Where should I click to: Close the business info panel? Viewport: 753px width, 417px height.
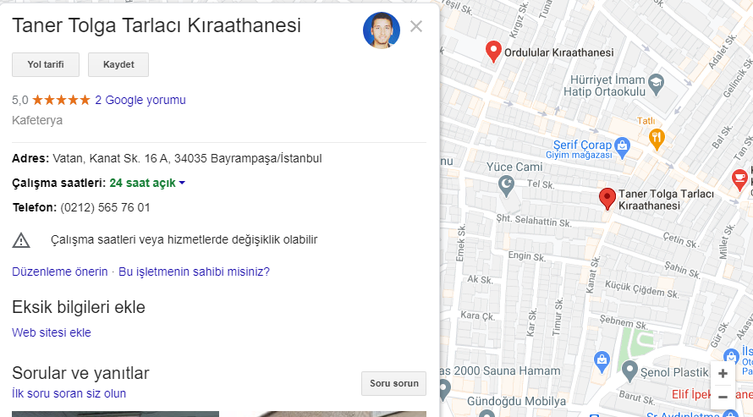click(x=416, y=26)
